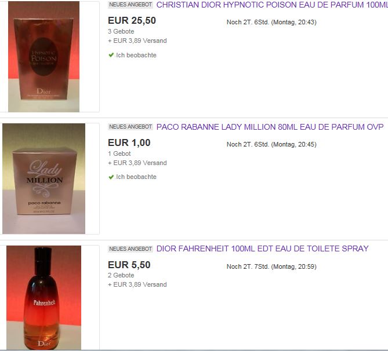The image size is (388, 351).
Task: Open Dior Fahrenheit 100ML EDT listing title
Action: point(263,248)
